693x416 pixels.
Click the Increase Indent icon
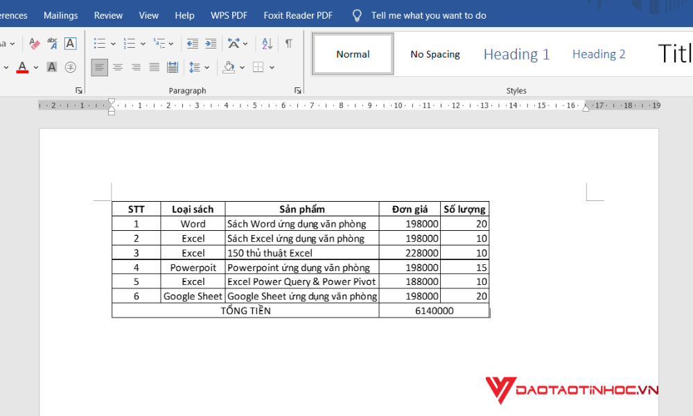211,42
